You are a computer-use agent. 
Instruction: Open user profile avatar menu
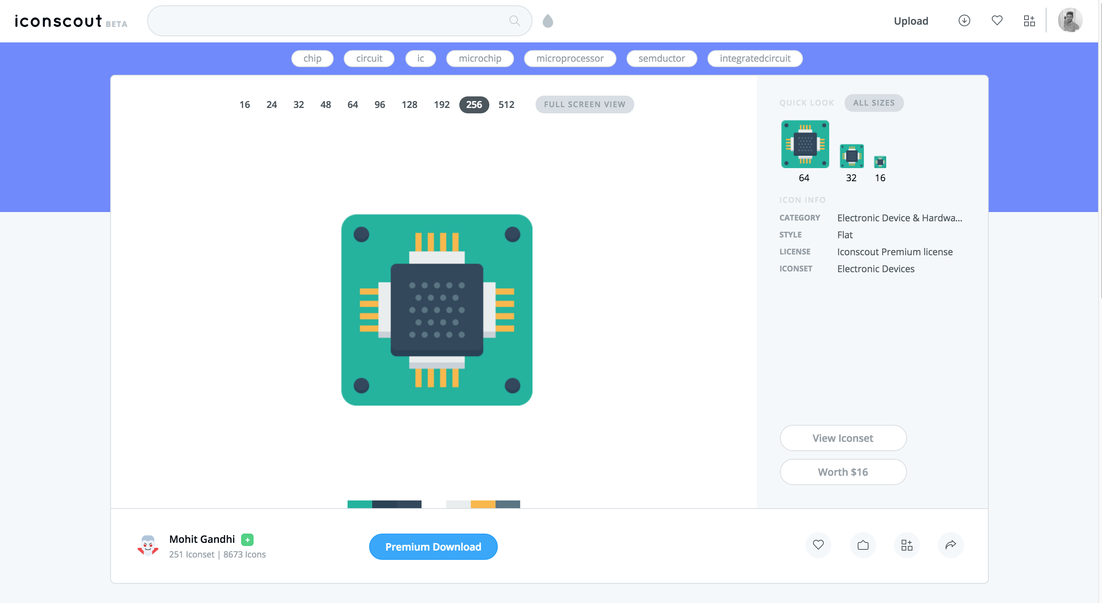pyautogui.click(x=1070, y=20)
